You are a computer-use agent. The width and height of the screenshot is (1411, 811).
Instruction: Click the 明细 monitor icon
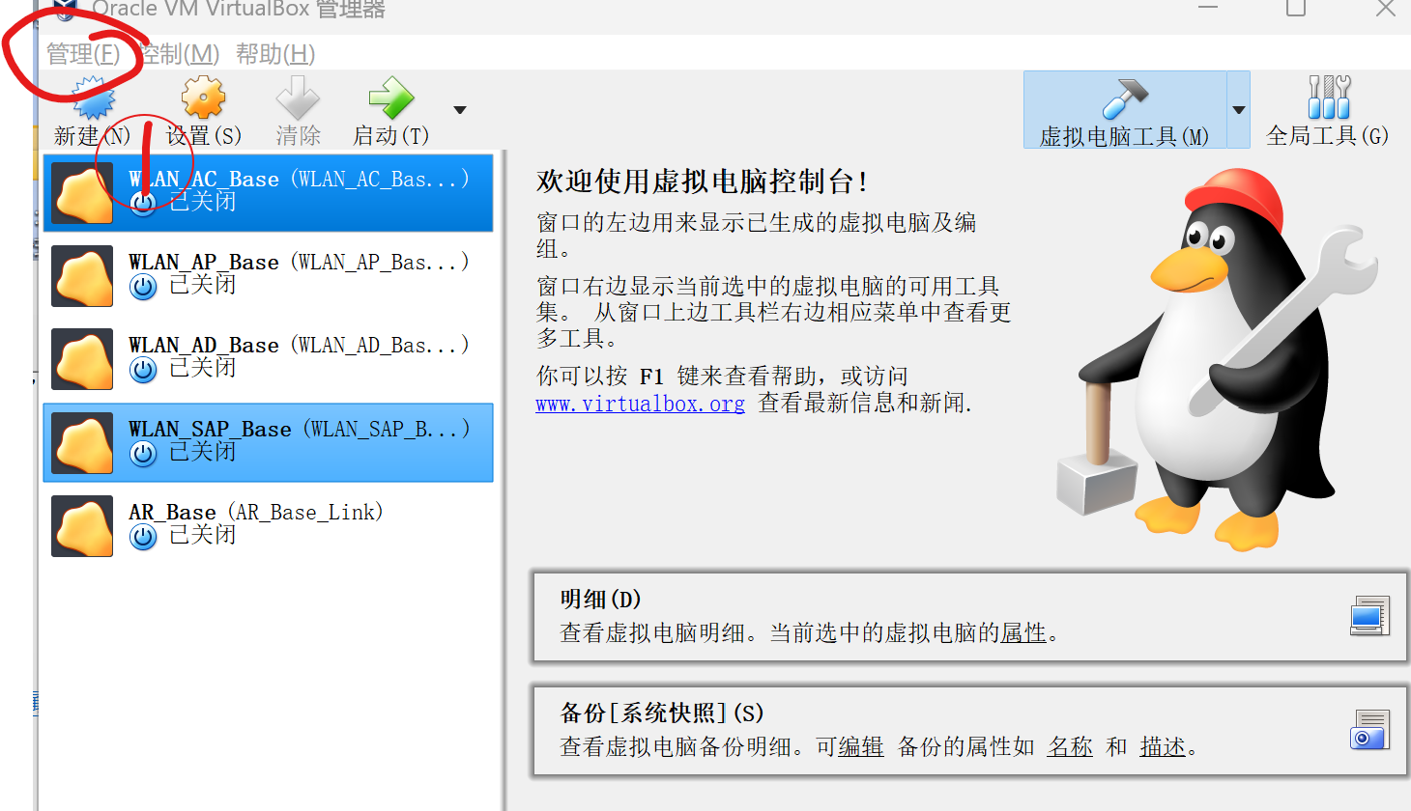pos(1369,616)
